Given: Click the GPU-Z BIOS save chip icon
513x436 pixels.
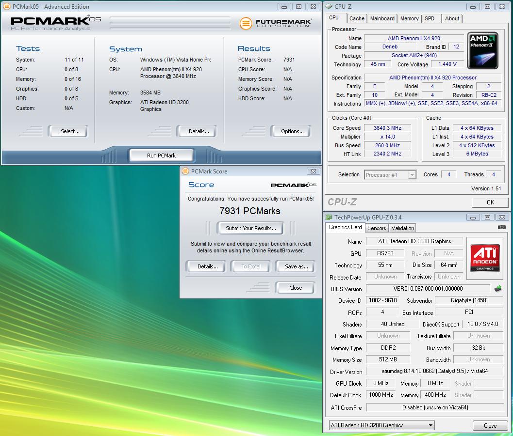Looking at the screenshot, I should (497, 288).
